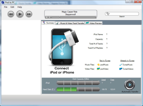
Task: Open Music & Video Track Transfer tab
Action: tap(70, 23)
